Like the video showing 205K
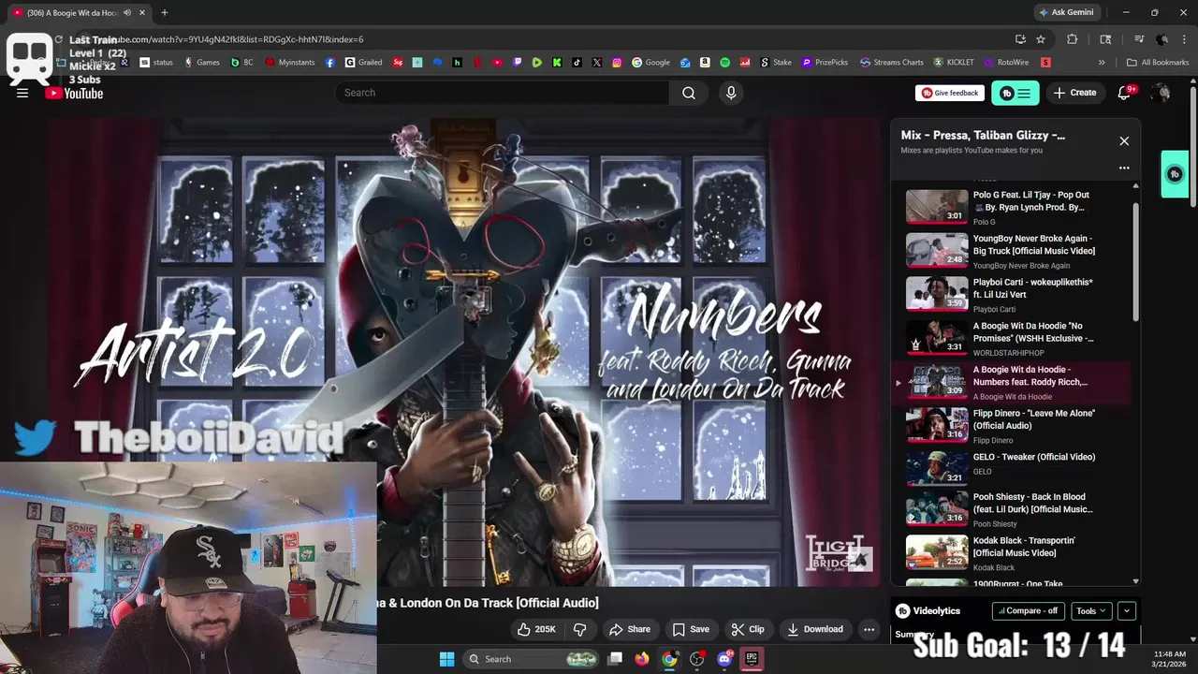1198x674 pixels. 536,629
